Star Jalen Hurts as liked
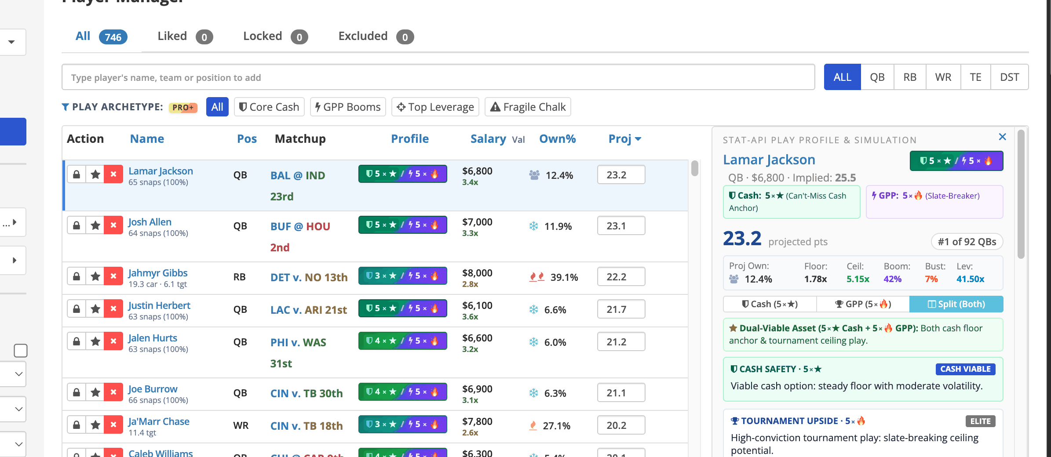Viewport: 1051px width, 457px height. coord(95,341)
